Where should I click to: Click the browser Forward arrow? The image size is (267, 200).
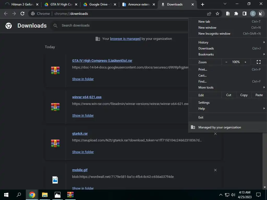[14, 14]
